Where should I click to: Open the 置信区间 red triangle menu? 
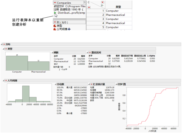pos(90,53)
